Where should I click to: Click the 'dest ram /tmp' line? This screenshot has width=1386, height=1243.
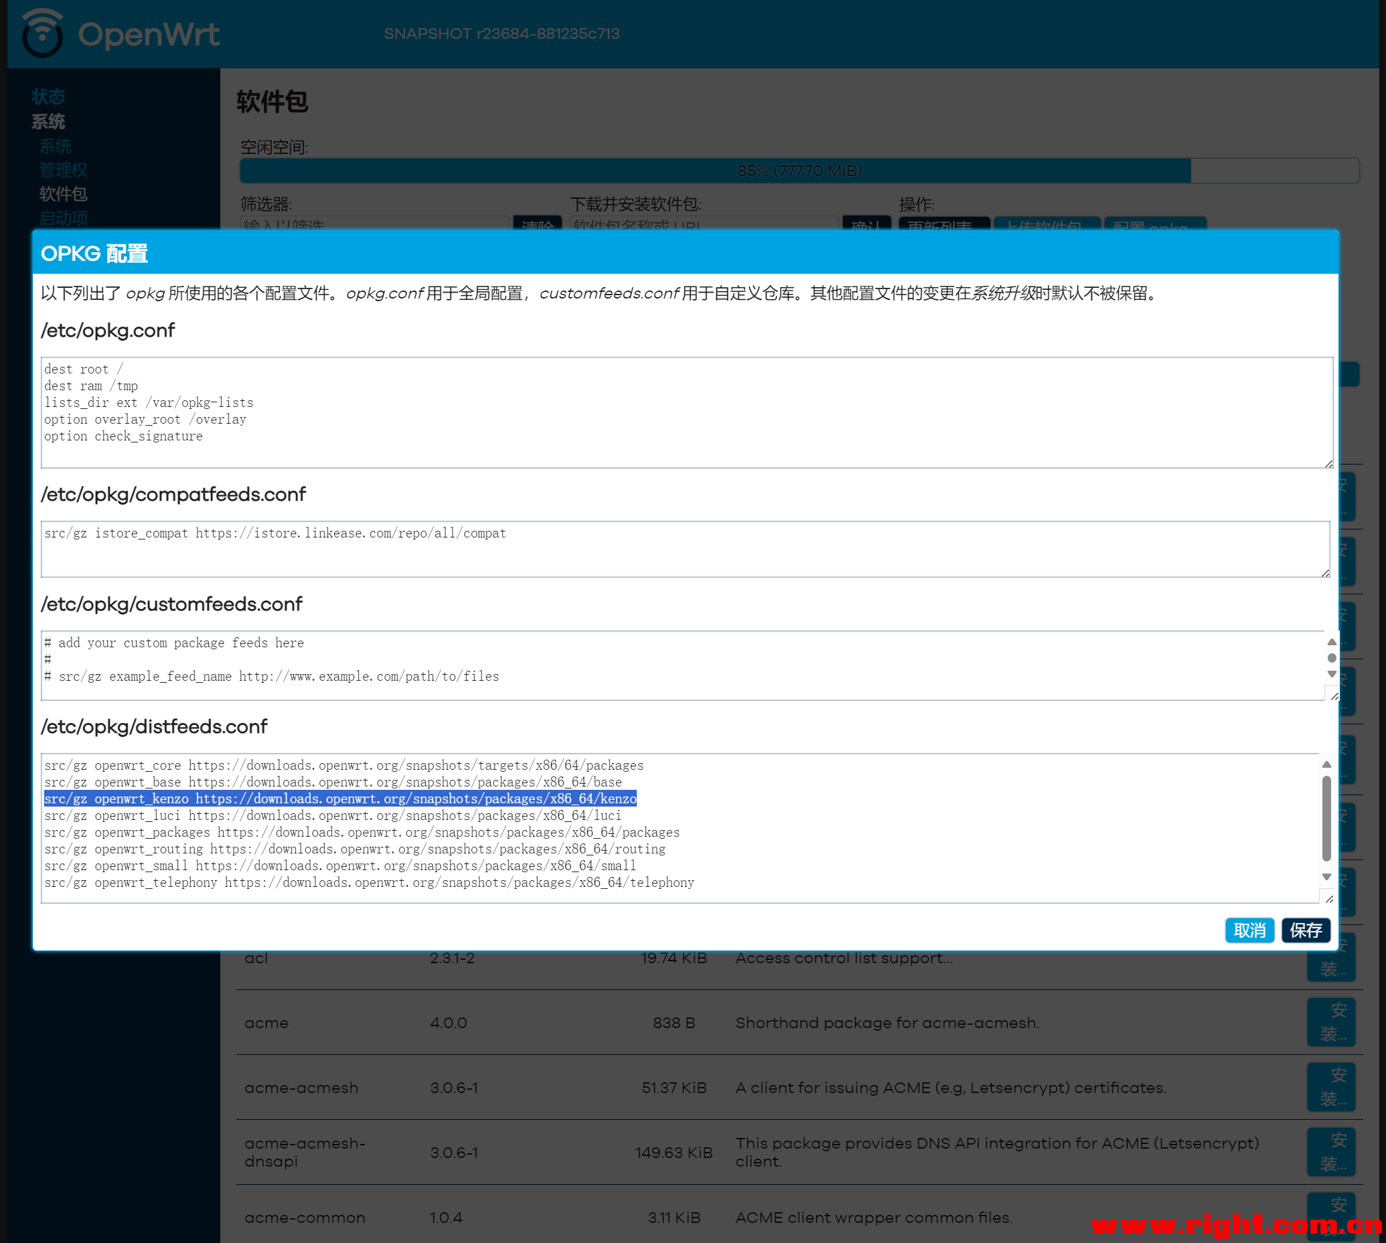point(91,386)
